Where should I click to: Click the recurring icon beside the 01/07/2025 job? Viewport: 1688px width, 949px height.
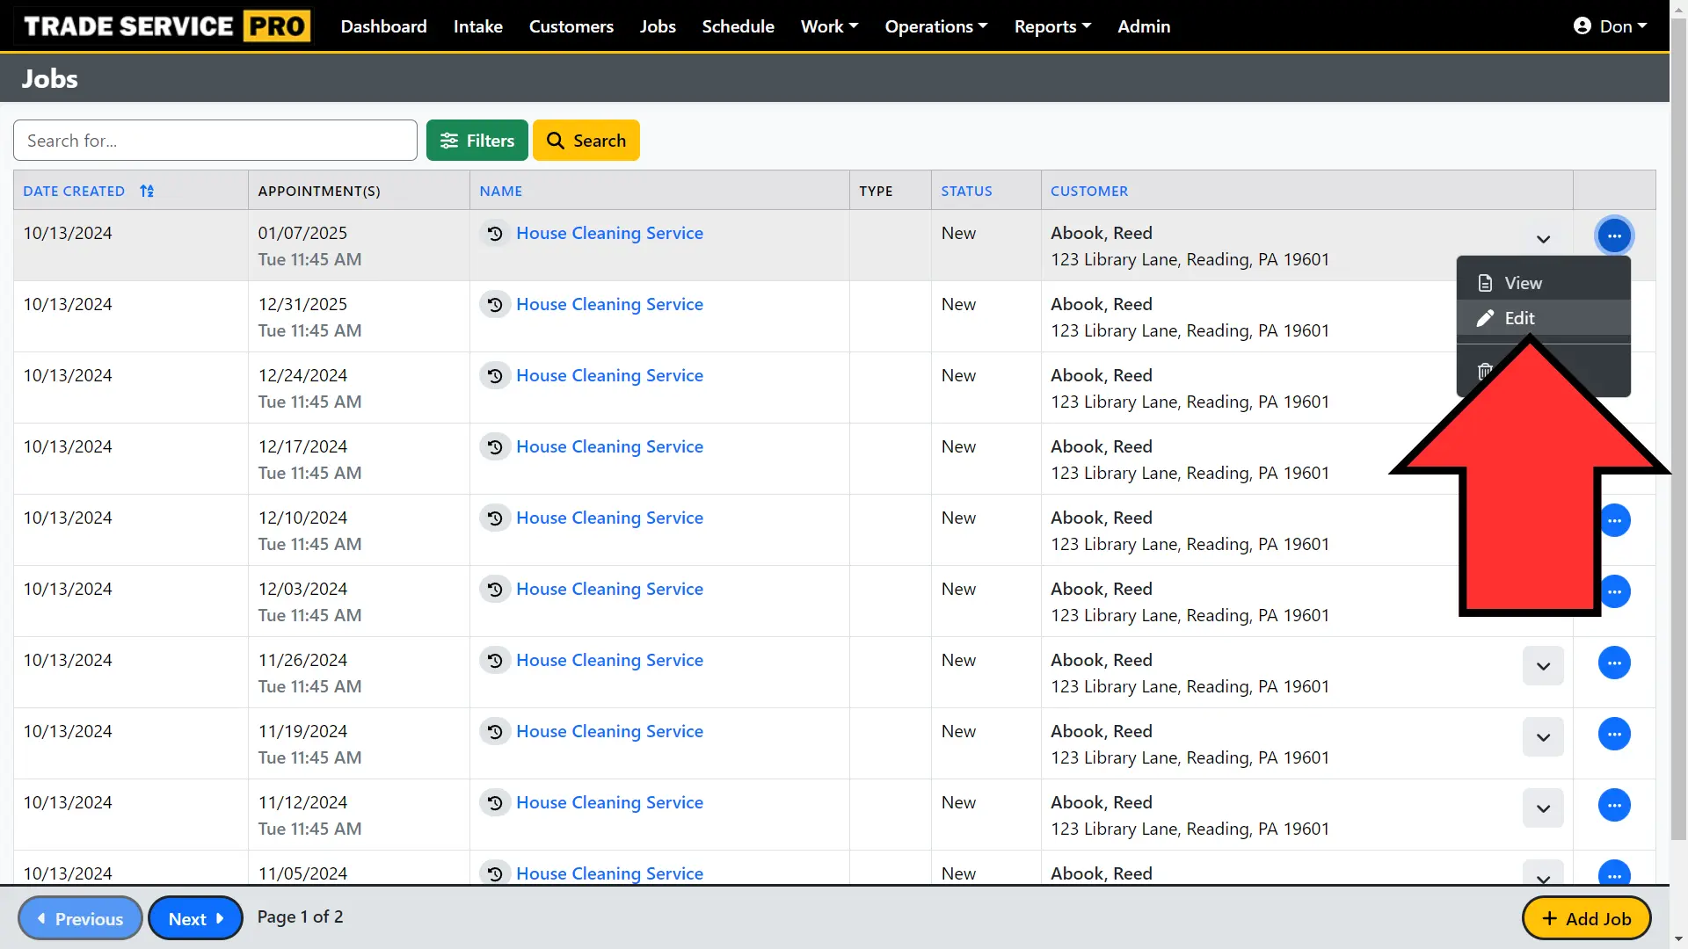click(x=495, y=234)
